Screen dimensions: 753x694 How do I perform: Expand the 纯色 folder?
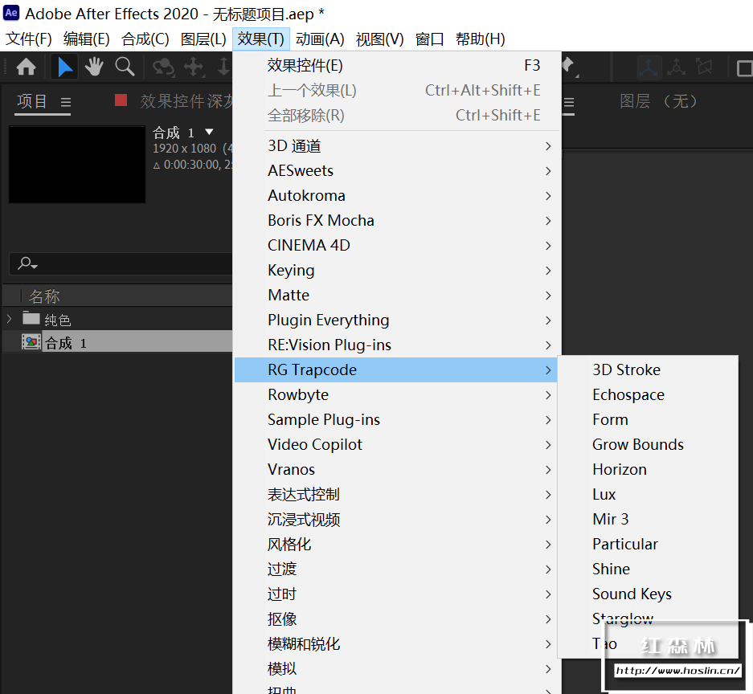click(x=9, y=319)
